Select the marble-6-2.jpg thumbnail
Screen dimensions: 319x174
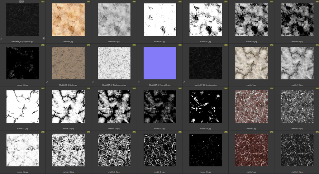160,20
